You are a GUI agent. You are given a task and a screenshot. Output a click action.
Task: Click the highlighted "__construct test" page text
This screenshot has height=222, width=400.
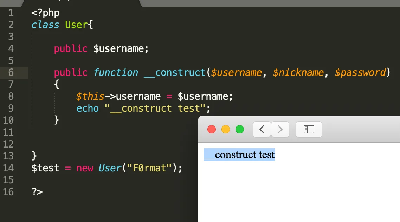point(239,155)
